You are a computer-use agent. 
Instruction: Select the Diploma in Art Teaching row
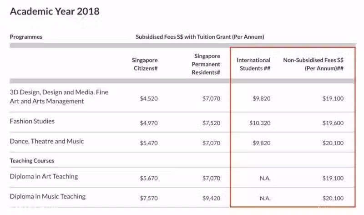[182, 177]
